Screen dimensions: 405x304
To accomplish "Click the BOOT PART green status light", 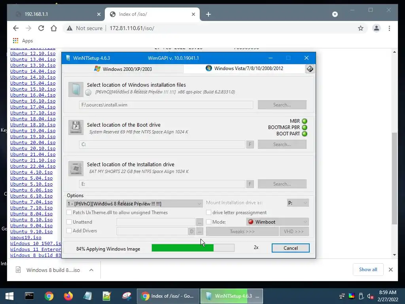I will click(x=305, y=134).
